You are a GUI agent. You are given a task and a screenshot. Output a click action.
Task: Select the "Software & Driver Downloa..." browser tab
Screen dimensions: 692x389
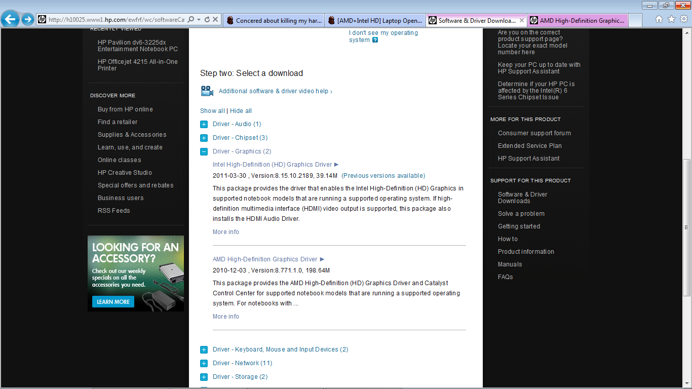476,21
